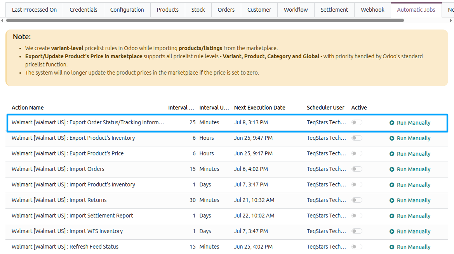Enable Active toggle for Export Order Status/Tracking
This screenshot has height=254, width=454.
pos(357,122)
